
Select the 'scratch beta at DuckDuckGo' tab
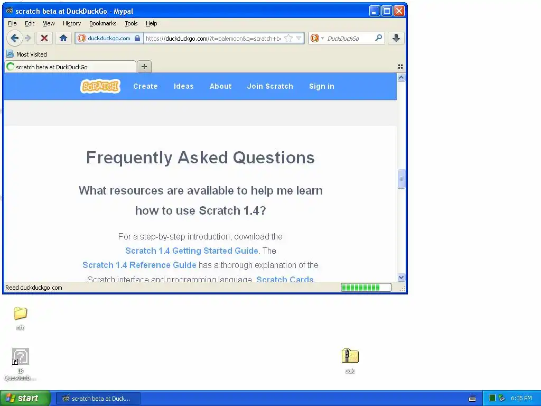tap(70, 67)
